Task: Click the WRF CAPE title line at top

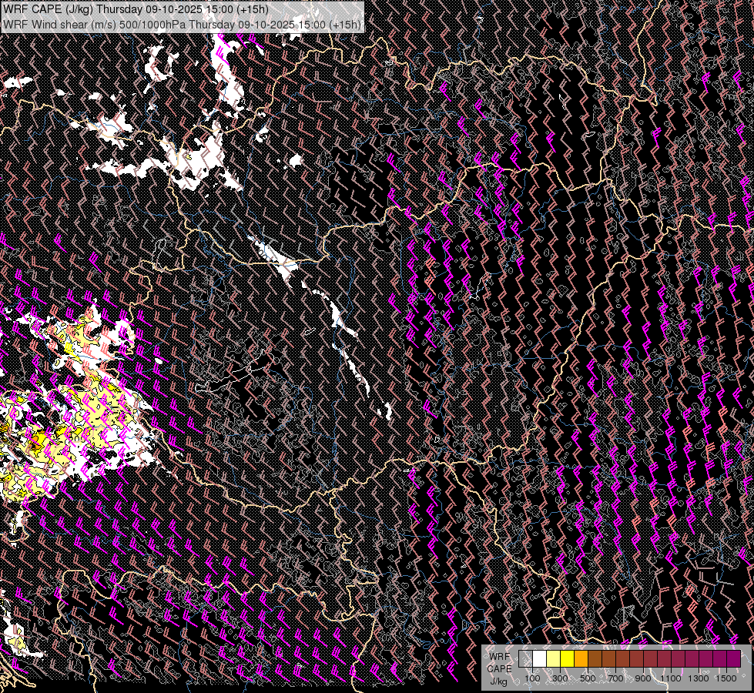Action: [x=136, y=9]
